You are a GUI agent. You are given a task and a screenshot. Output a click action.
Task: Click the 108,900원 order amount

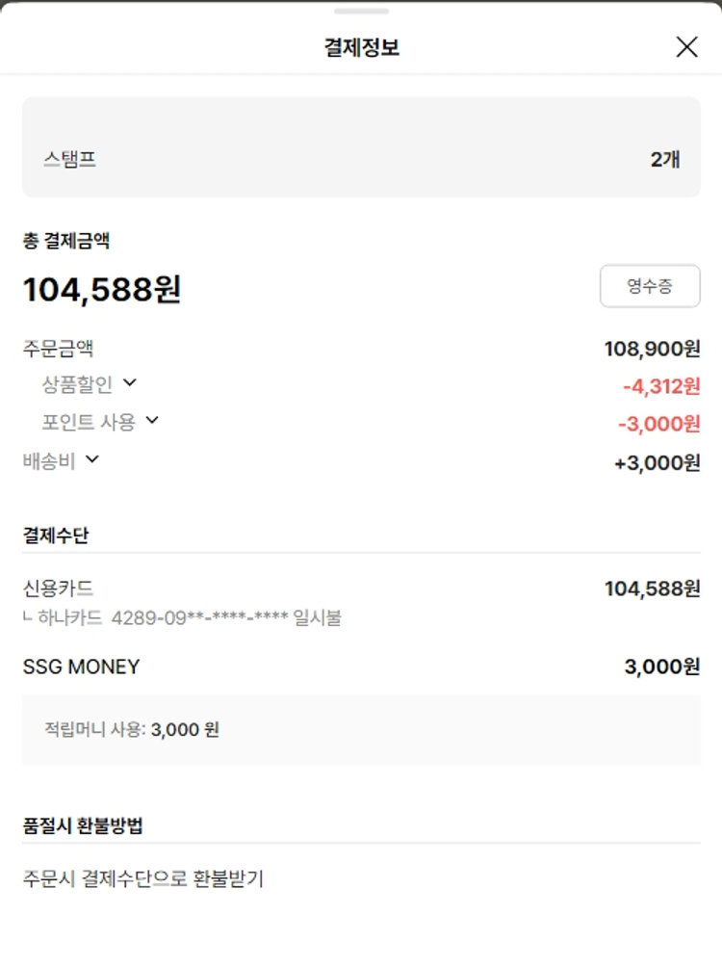(x=652, y=349)
